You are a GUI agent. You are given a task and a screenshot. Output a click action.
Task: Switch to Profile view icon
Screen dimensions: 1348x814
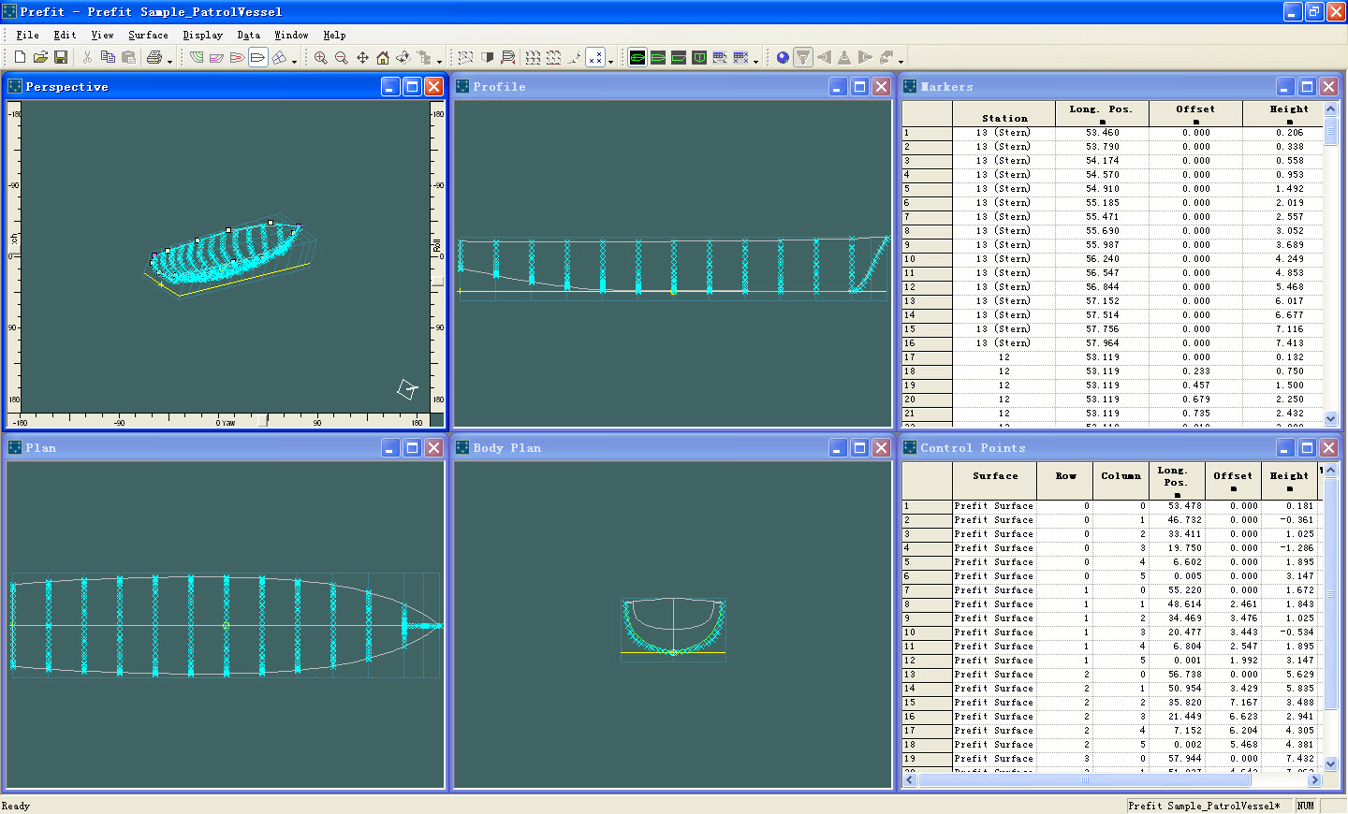[216, 57]
